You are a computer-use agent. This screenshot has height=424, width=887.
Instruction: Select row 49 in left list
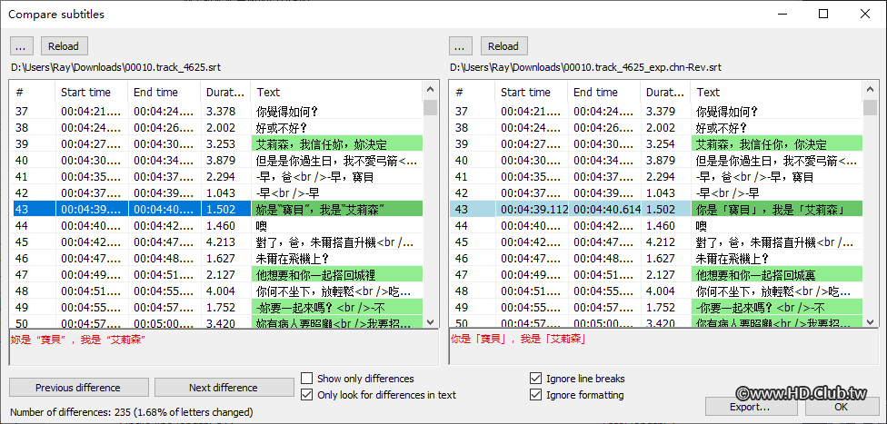(217, 308)
